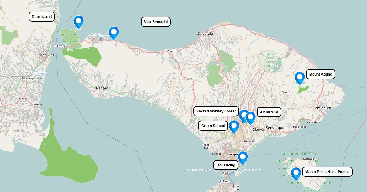
Task: Click Singaraja city name on map
Action: pyautogui.click(x=205, y=34)
